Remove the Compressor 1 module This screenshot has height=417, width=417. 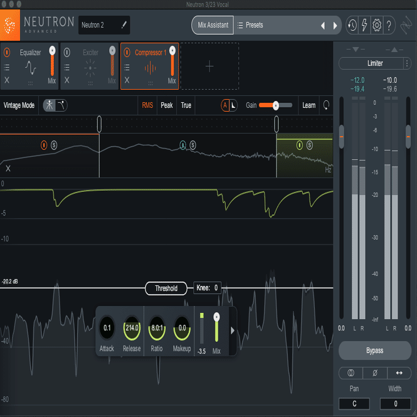tap(127, 80)
